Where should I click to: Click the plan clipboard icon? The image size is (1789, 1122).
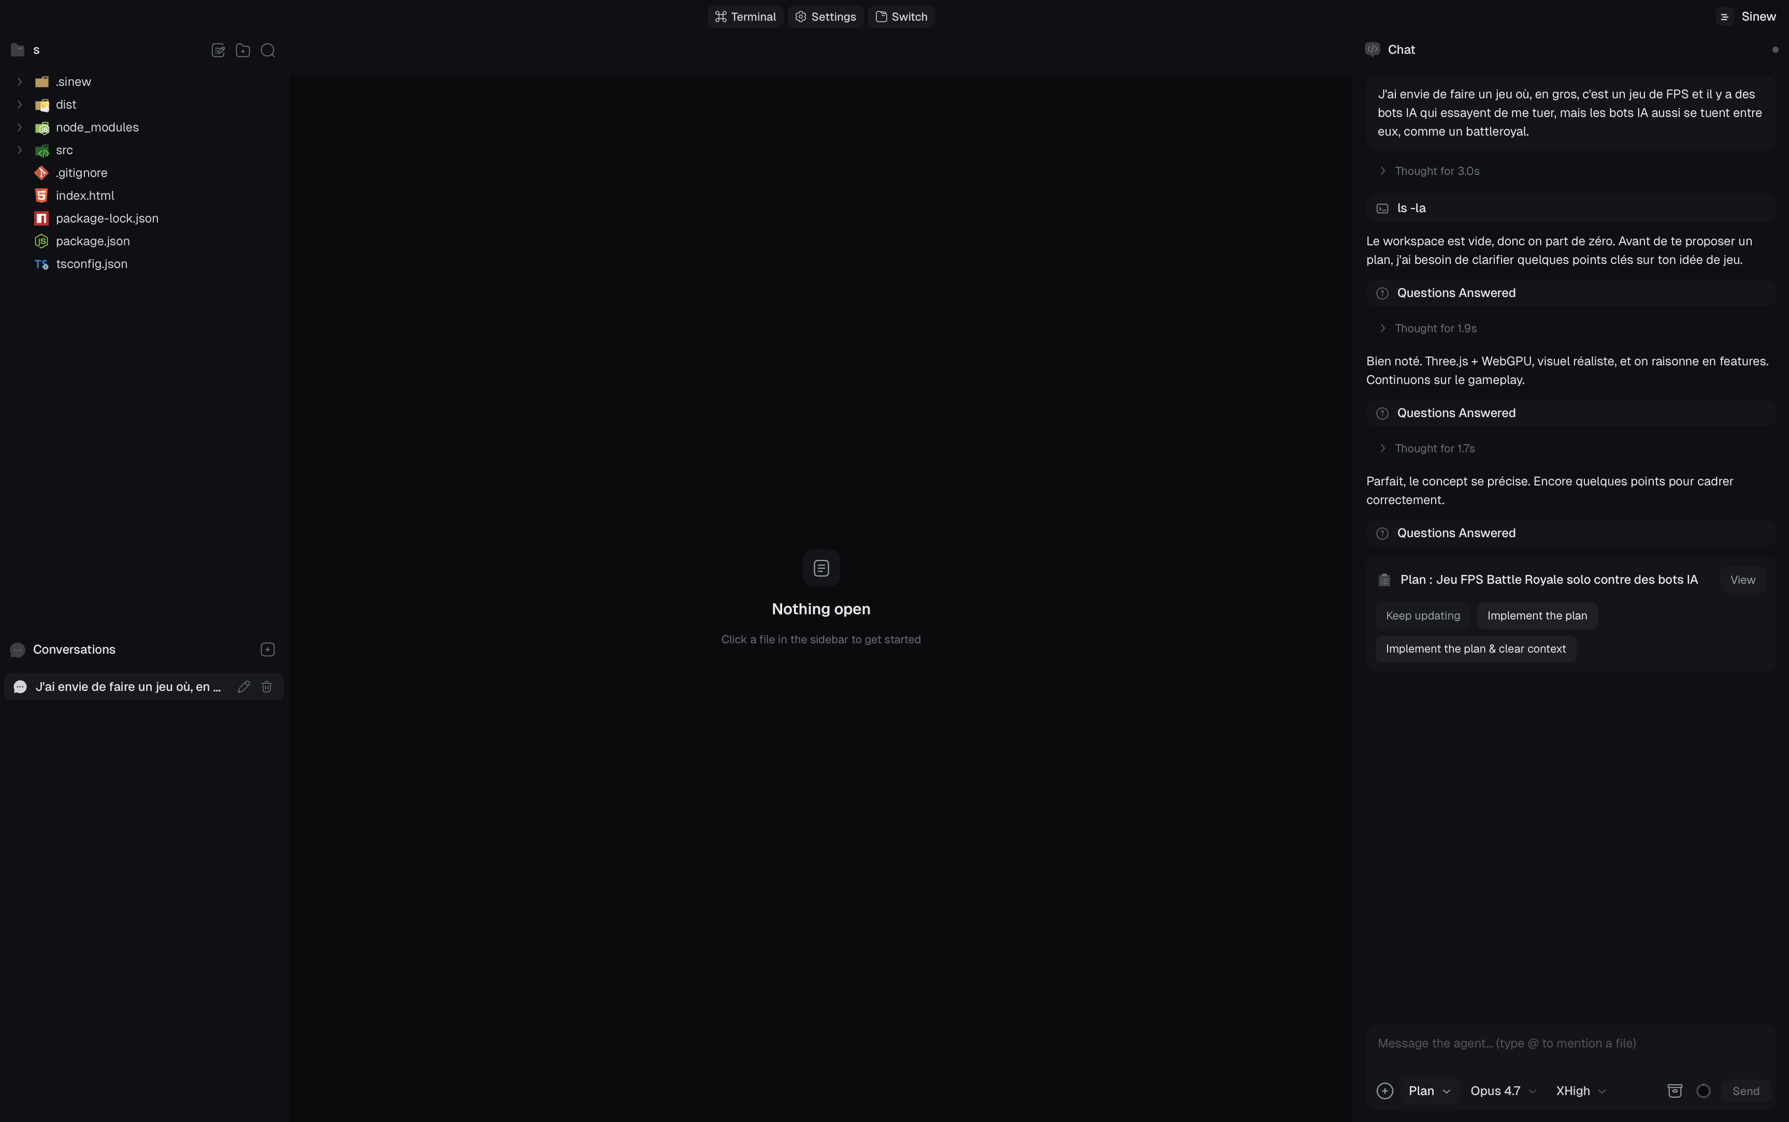(1384, 580)
